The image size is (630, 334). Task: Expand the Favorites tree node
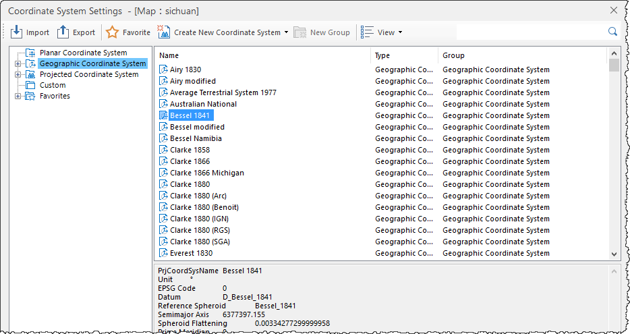click(x=18, y=96)
